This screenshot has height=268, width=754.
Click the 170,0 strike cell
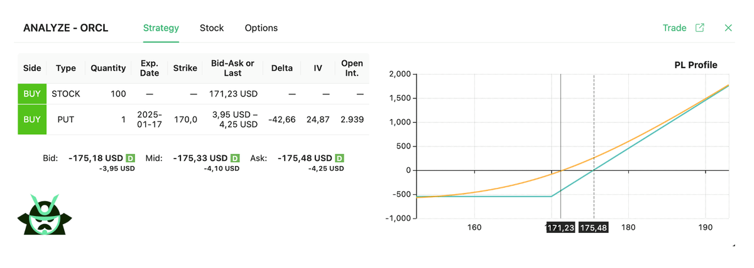[x=185, y=119]
